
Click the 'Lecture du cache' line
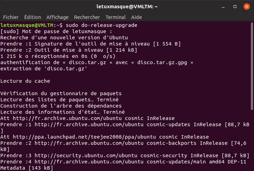25,81
